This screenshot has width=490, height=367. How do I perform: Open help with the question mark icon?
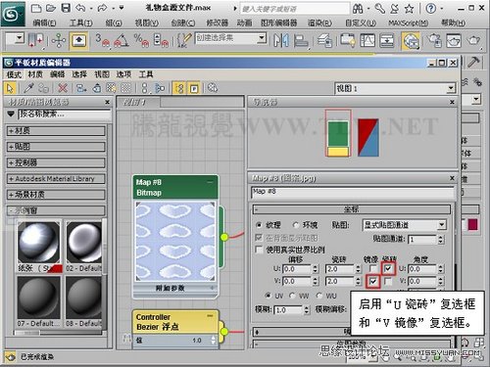(431, 9)
